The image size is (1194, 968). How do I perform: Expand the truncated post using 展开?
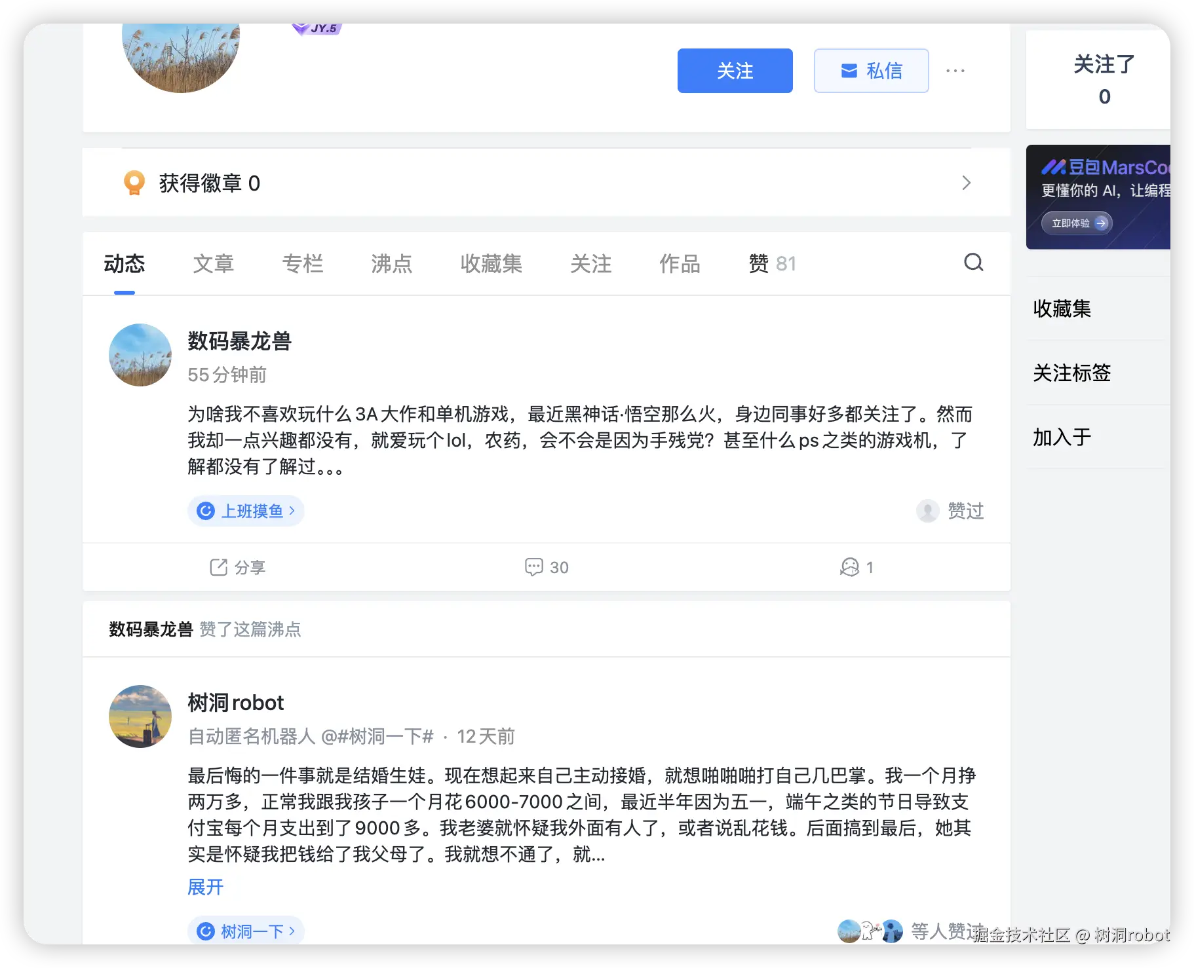pyautogui.click(x=204, y=887)
